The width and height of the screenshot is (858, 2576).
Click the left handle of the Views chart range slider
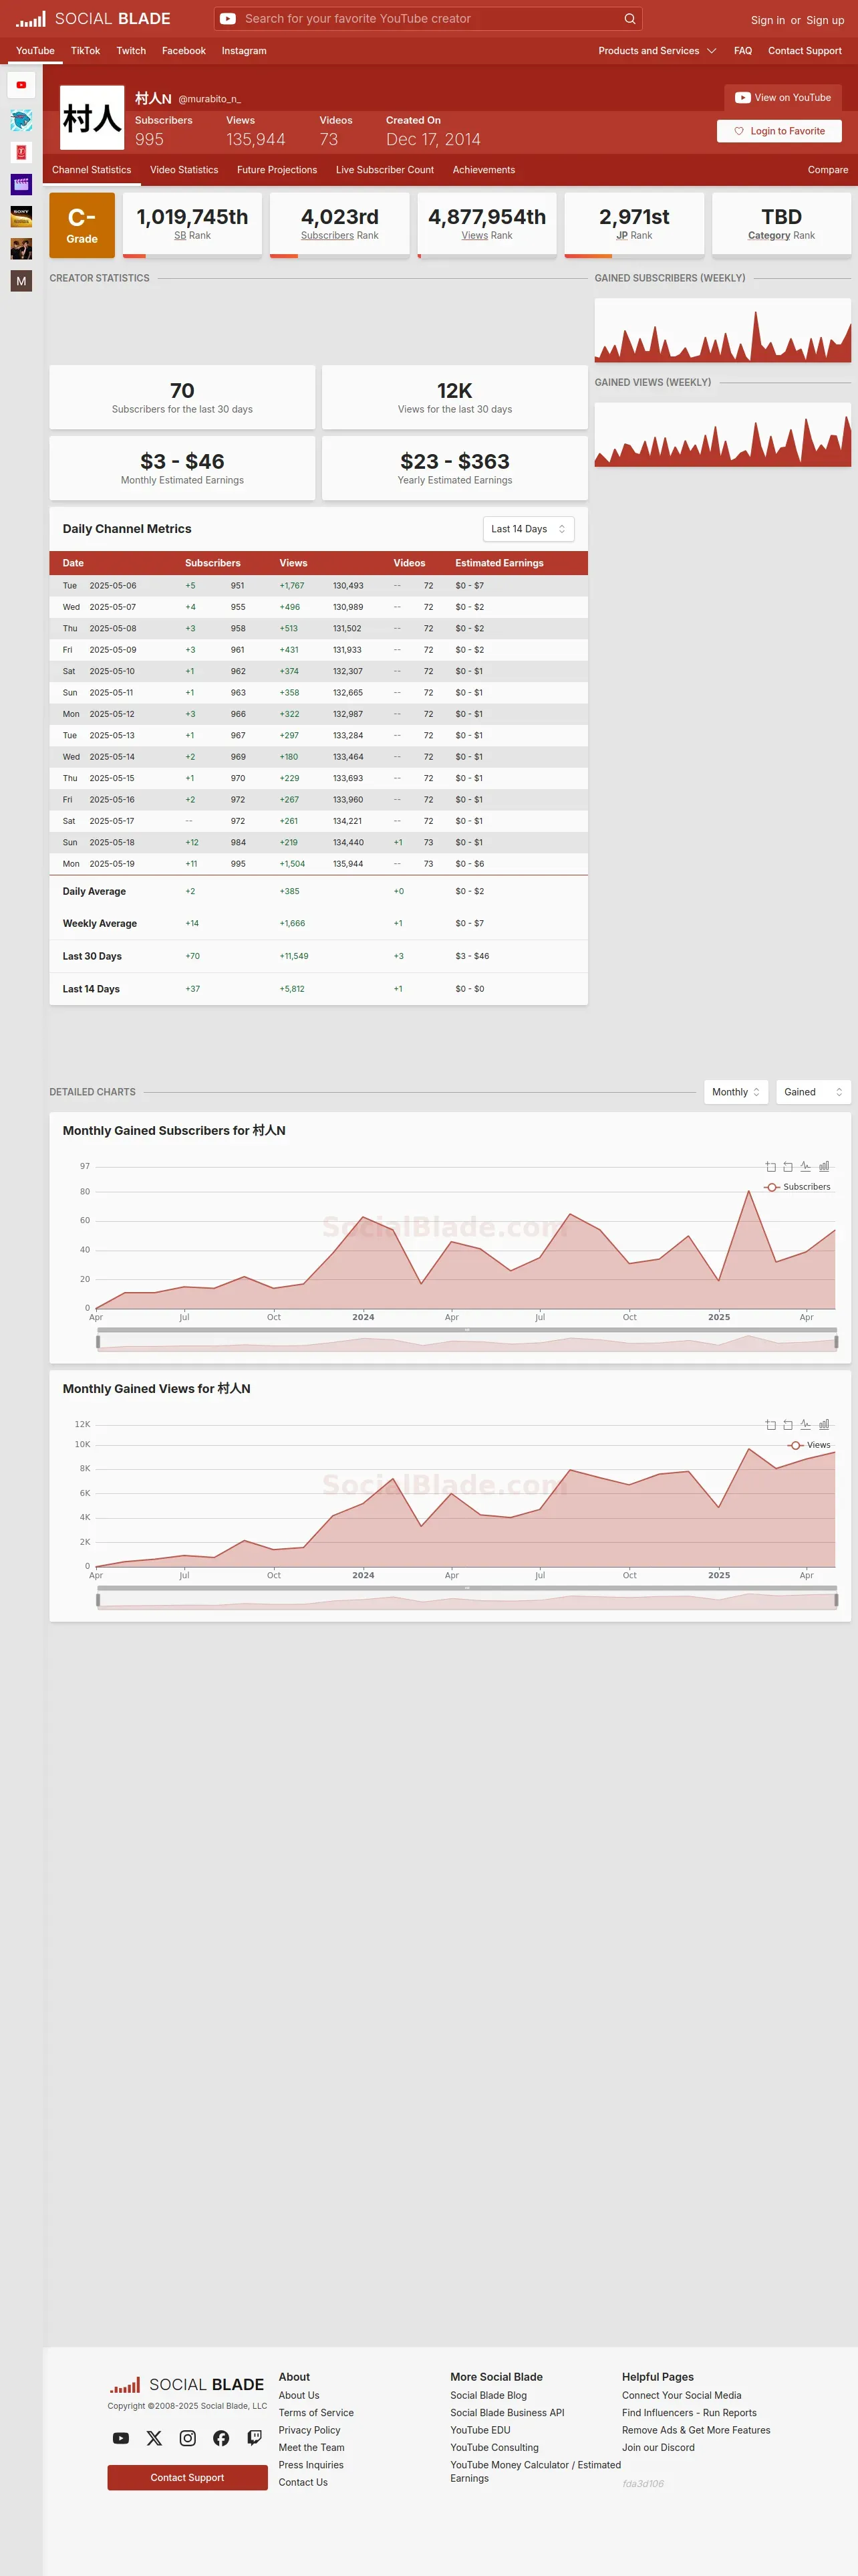click(x=98, y=1600)
